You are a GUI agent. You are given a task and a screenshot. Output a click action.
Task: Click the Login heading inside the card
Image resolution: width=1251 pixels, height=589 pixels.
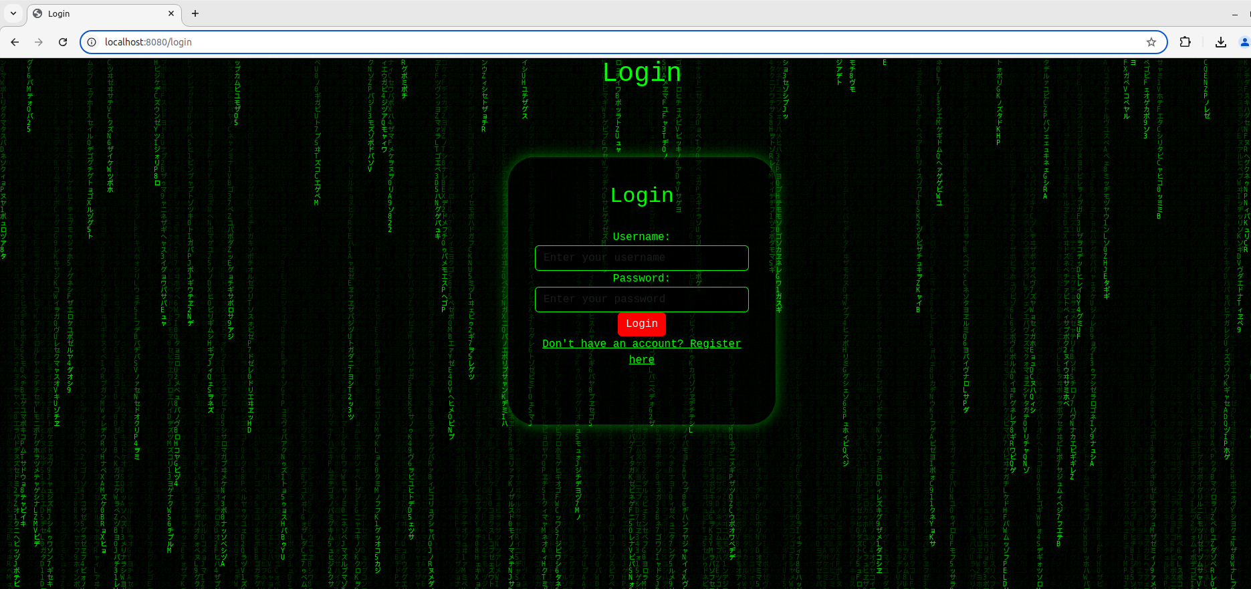point(642,195)
